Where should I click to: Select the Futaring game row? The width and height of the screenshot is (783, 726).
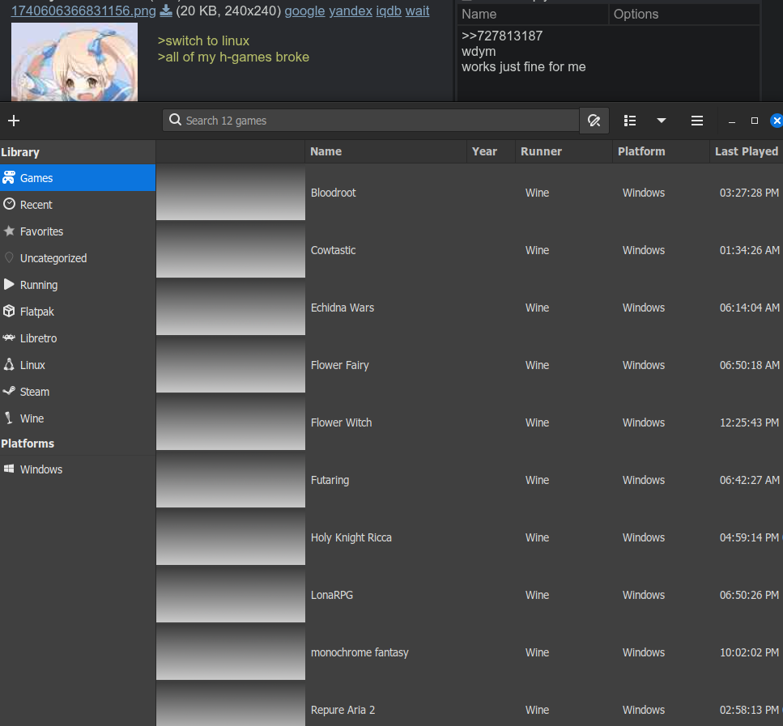(x=470, y=479)
